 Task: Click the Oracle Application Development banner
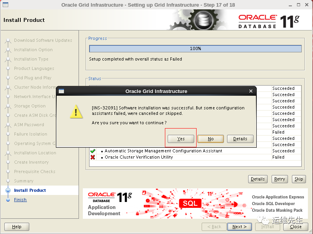point(195,204)
